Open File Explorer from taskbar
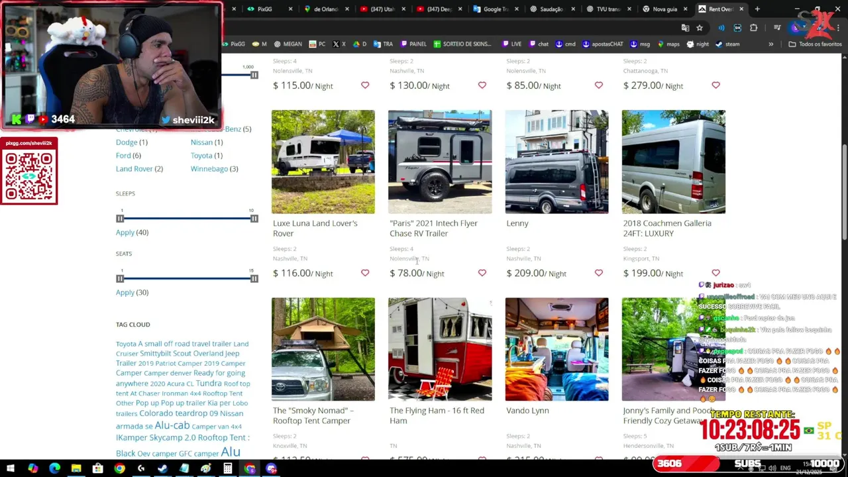The height and width of the screenshot is (477, 848). [76, 468]
